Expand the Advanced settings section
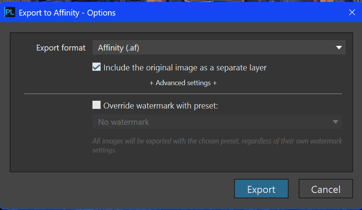Viewport: 362px width, 210px height. (x=183, y=83)
